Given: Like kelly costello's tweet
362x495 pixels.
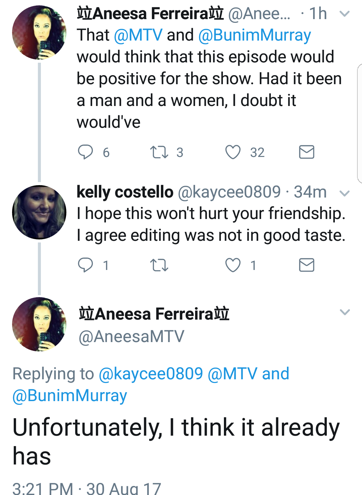Looking at the screenshot, I should click(233, 265).
